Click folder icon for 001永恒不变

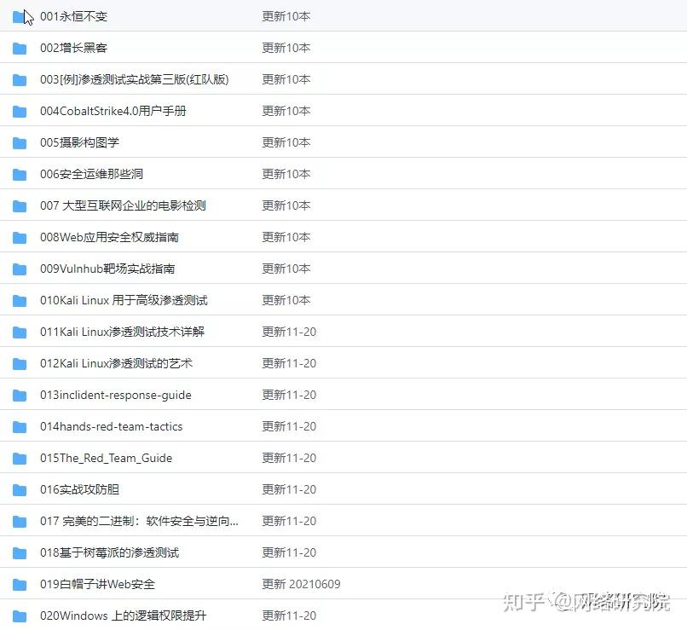pos(19,17)
